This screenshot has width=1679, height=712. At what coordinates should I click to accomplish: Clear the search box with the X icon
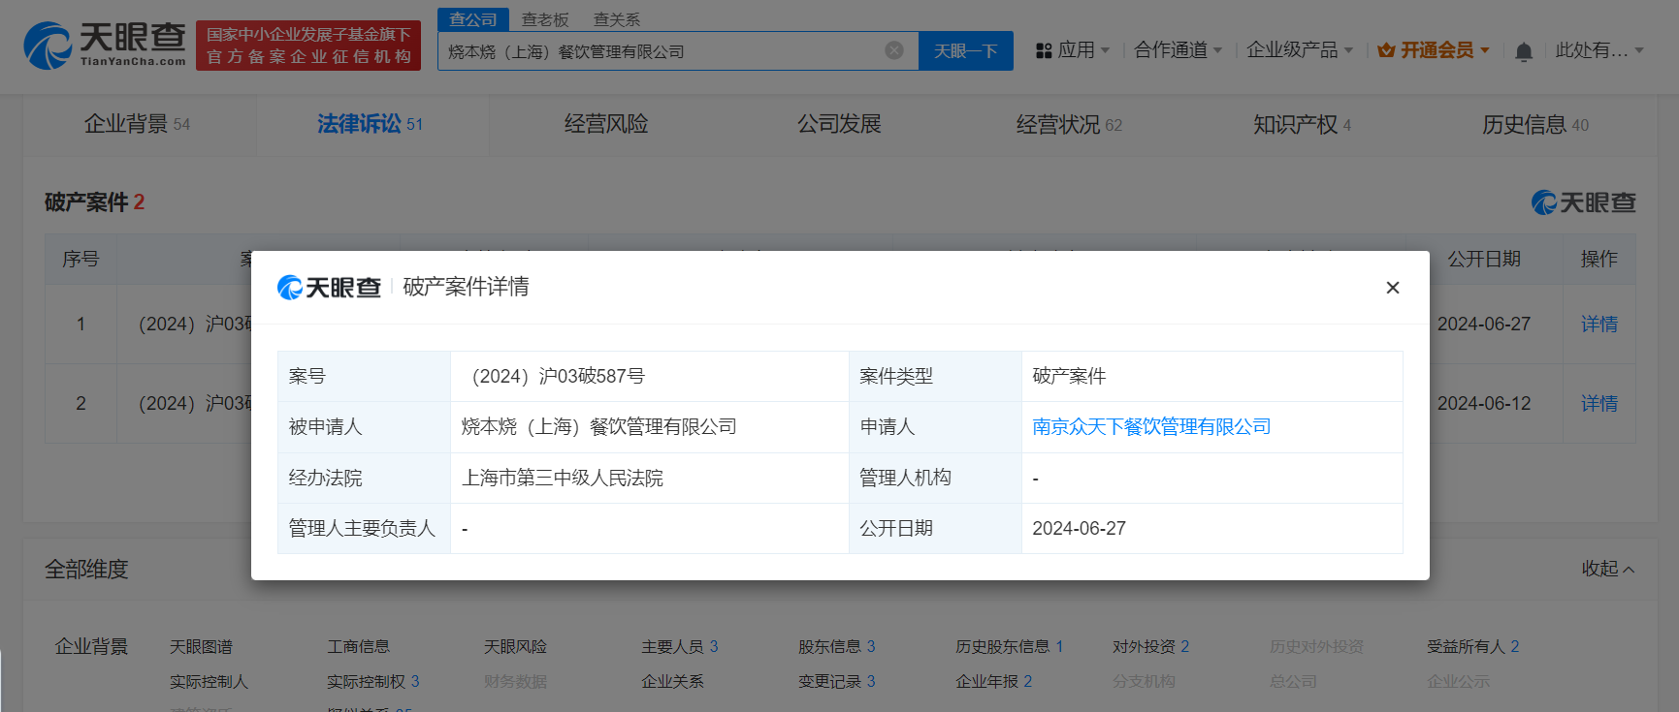click(894, 50)
